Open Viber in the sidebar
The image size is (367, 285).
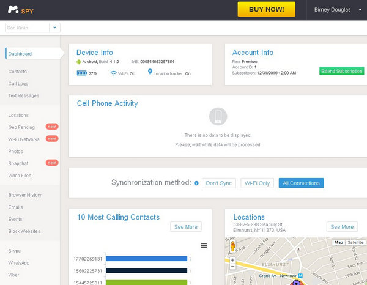pyautogui.click(x=13, y=275)
